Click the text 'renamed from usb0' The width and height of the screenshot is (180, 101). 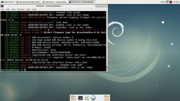pyautogui.click(x=71, y=65)
